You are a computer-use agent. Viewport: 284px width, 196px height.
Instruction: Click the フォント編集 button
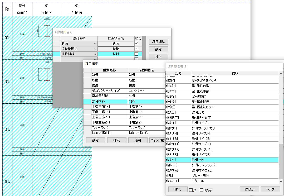tap(158, 140)
